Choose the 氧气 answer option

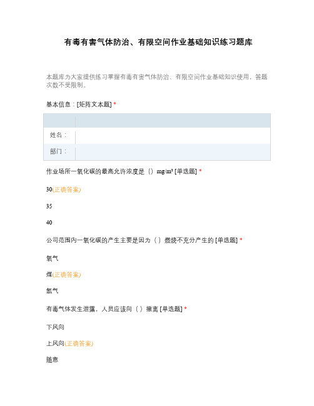53,258
